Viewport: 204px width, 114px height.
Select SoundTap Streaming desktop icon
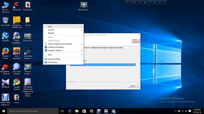coord(28,54)
